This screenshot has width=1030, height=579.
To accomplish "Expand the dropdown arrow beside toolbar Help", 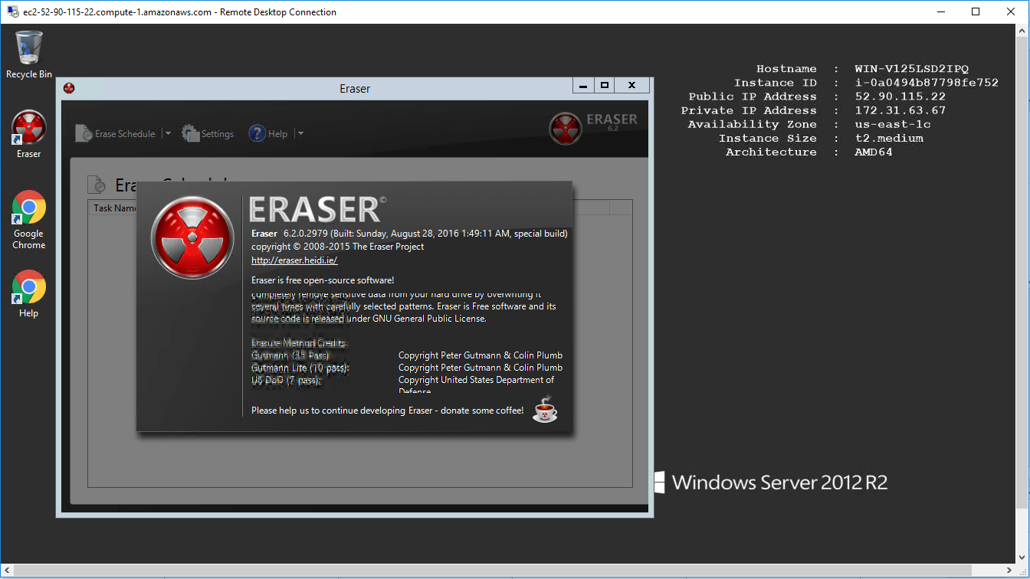I will [300, 134].
